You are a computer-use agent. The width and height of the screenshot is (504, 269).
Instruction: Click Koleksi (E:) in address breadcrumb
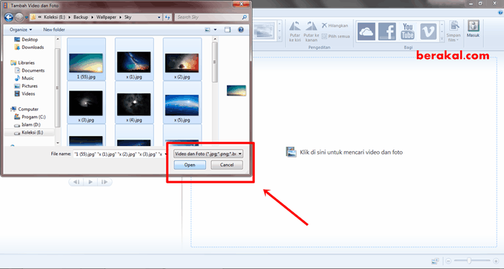55,17
